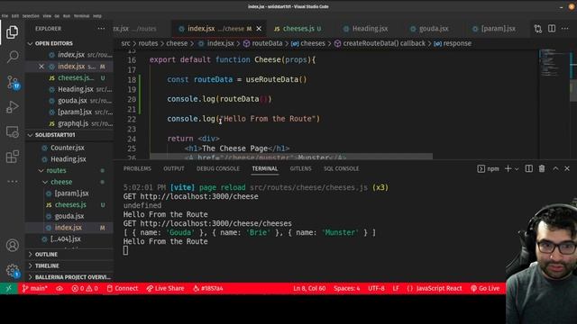
Task: Change the UTF-8 encoding
Action: tap(376, 289)
